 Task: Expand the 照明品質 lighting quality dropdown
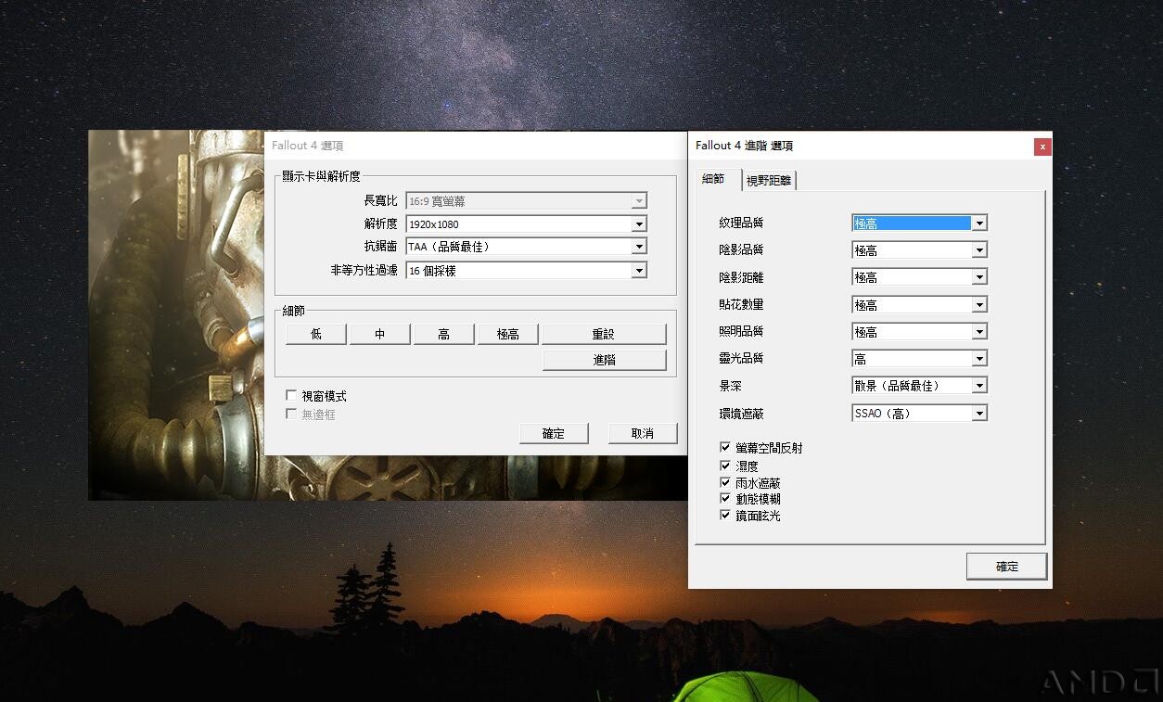coord(919,331)
